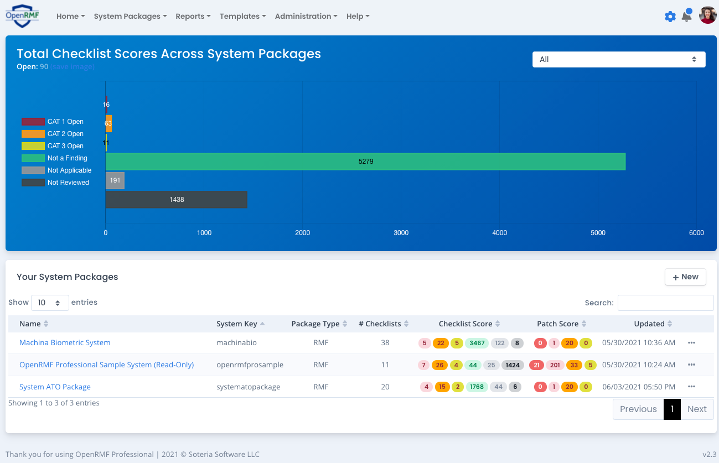Click the OpenRMF shield logo
Screen dimensions: 719x463
(22, 15)
